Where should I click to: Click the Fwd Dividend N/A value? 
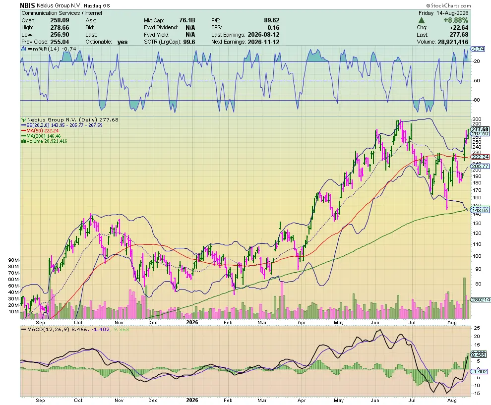(x=190, y=28)
